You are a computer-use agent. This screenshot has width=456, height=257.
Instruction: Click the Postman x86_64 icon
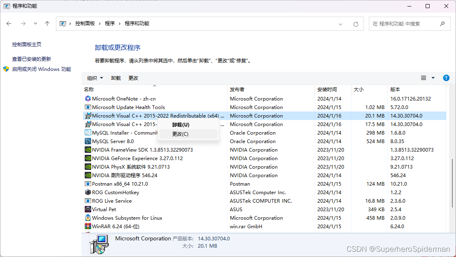tap(88, 184)
